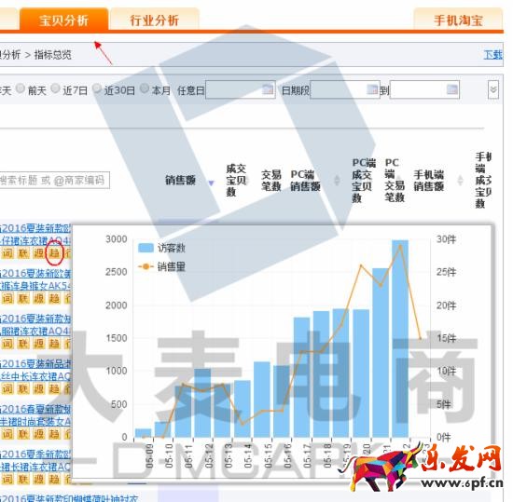Toggle 访客数 blue legend swatch
The image size is (513, 502).
click(146, 248)
